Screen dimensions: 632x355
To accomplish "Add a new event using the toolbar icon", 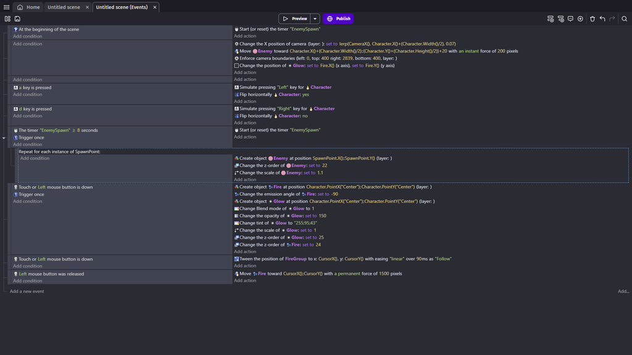I will coord(550,18).
